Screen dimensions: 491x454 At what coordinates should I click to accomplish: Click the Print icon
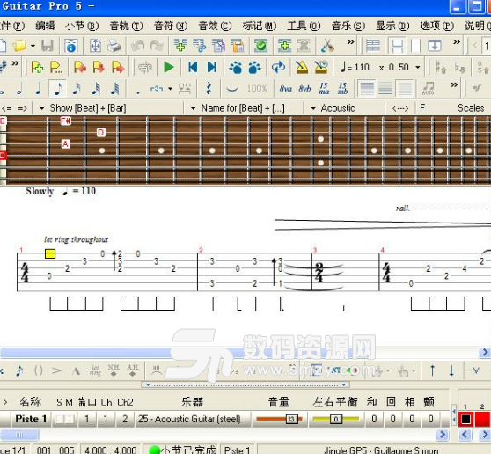tap(114, 46)
